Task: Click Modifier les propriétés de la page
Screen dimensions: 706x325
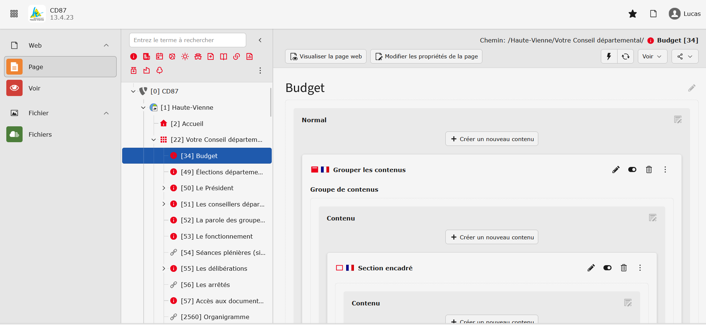Action: pyautogui.click(x=426, y=57)
